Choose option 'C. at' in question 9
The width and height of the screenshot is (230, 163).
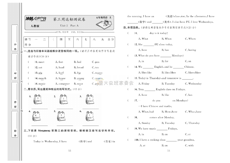click(x=188, y=134)
